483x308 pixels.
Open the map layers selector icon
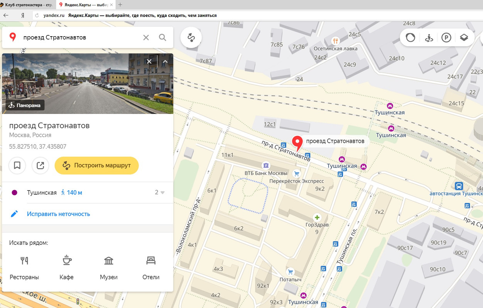coord(464,38)
